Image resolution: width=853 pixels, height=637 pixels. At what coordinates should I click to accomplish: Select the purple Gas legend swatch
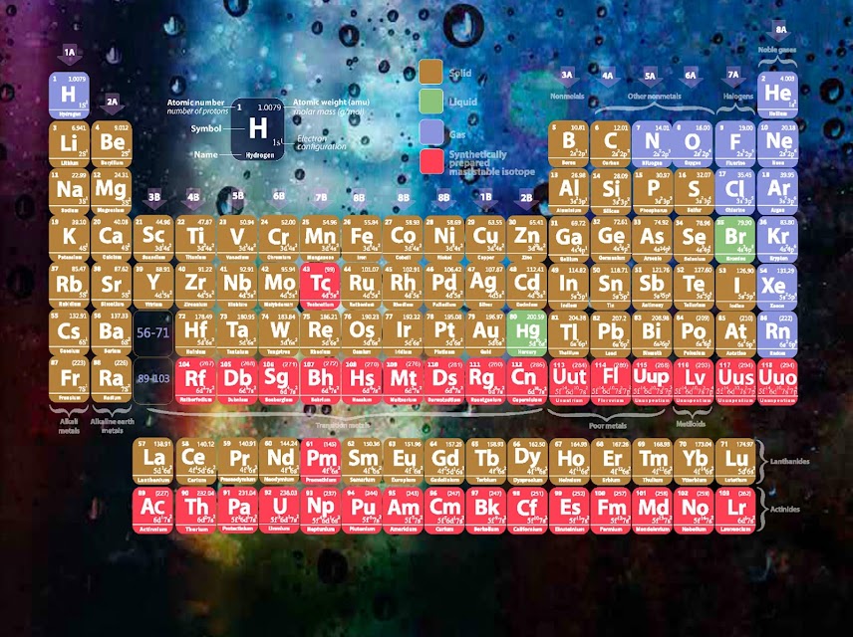coord(430,133)
